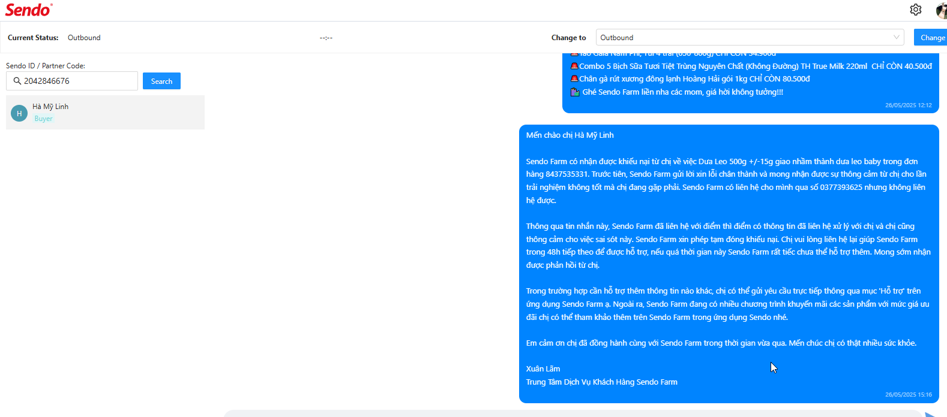Viewport: 947px width, 417px height.
Task: Click the search magnifier icon in ID field
Action: coord(17,81)
